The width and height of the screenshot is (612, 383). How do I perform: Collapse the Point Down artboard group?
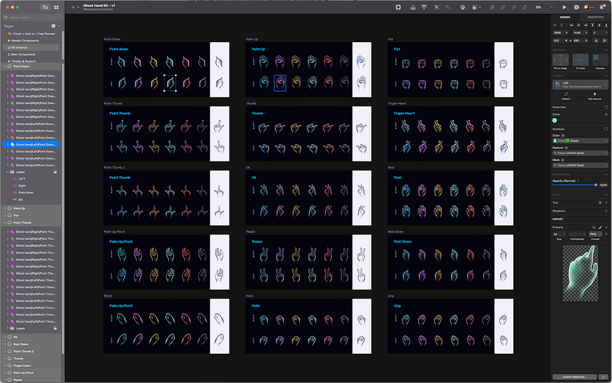[5, 66]
